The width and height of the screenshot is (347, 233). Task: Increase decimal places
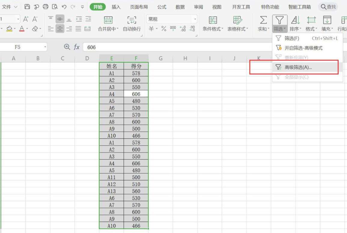(183, 29)
